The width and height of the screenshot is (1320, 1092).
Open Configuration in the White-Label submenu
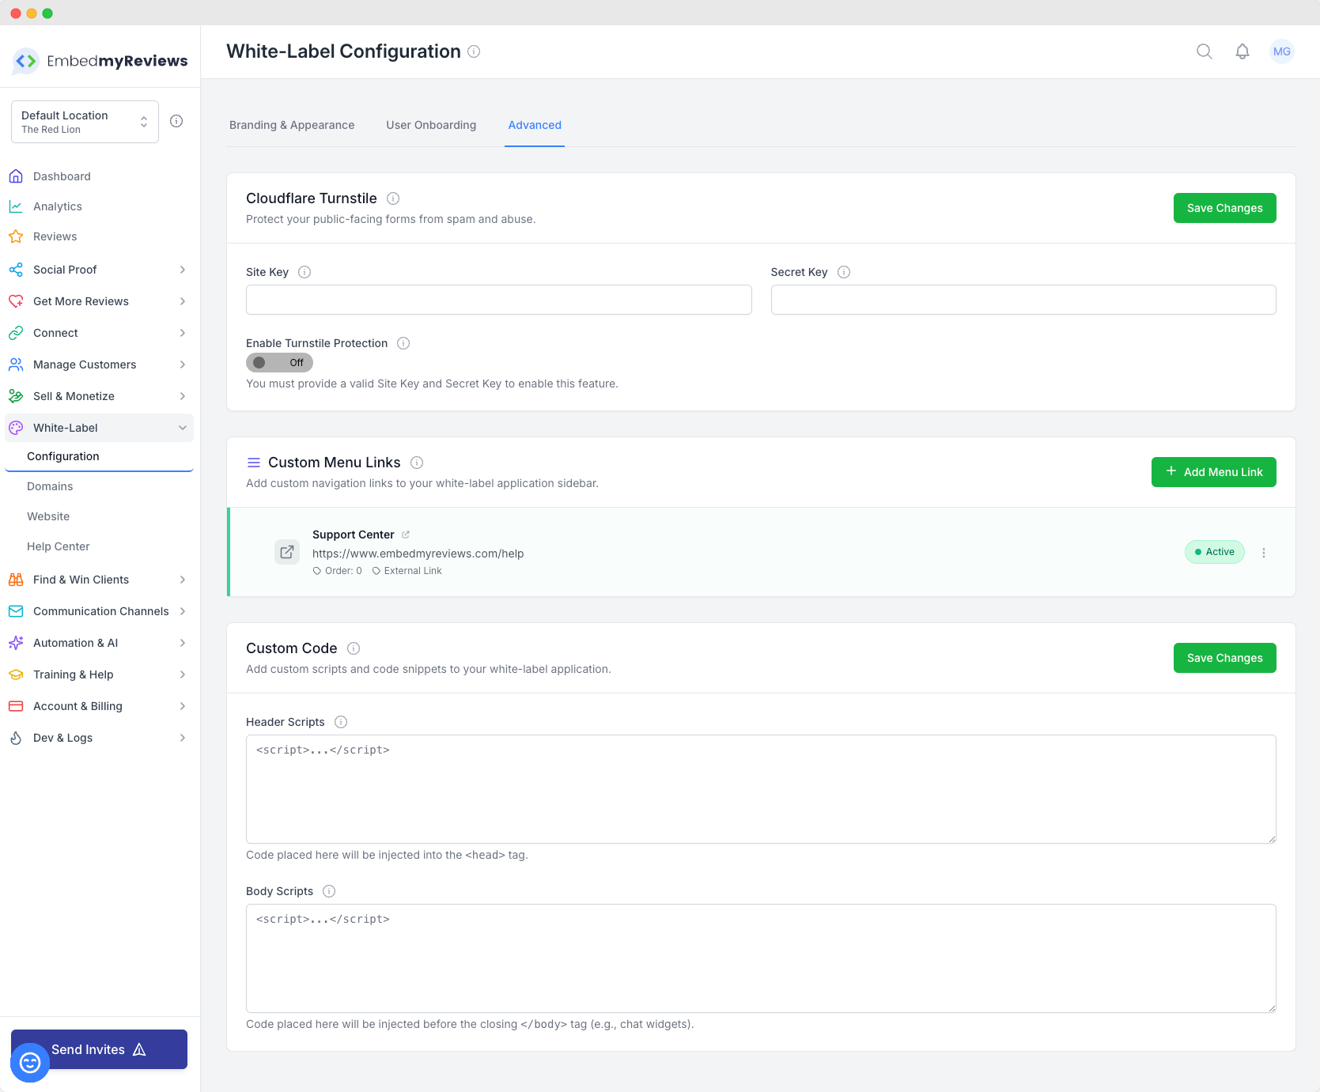[99, 456]
